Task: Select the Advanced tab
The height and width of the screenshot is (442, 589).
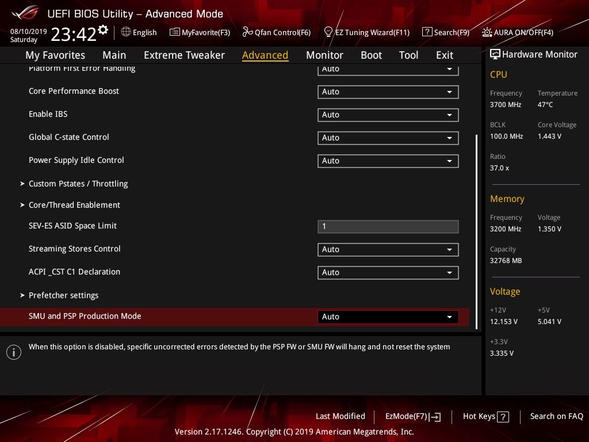Action: tap(265, 55)
